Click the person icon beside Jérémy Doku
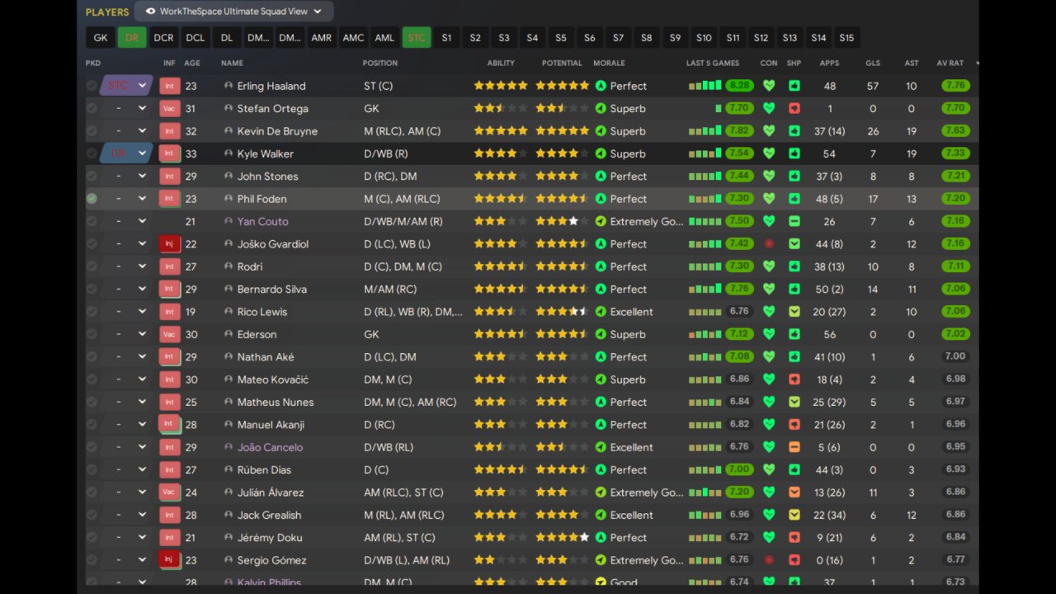 click(x=229, y=537)
